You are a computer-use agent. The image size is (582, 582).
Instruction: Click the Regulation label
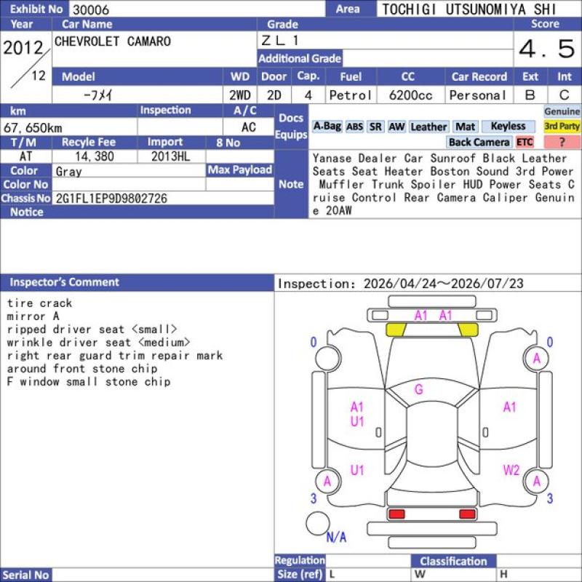tap(300, 560)
